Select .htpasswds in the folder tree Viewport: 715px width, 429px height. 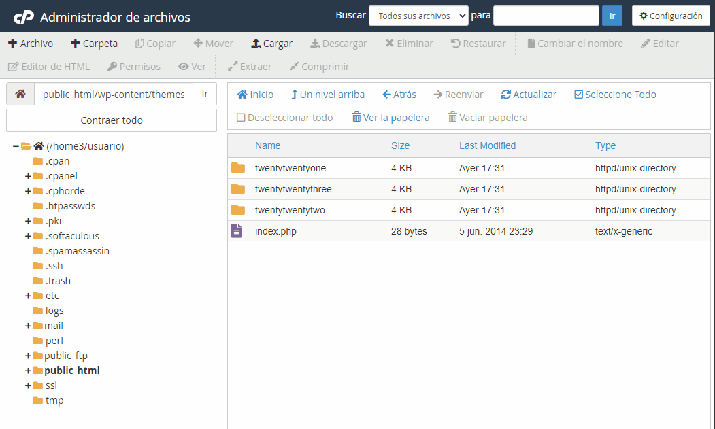[x=70, y=206]
